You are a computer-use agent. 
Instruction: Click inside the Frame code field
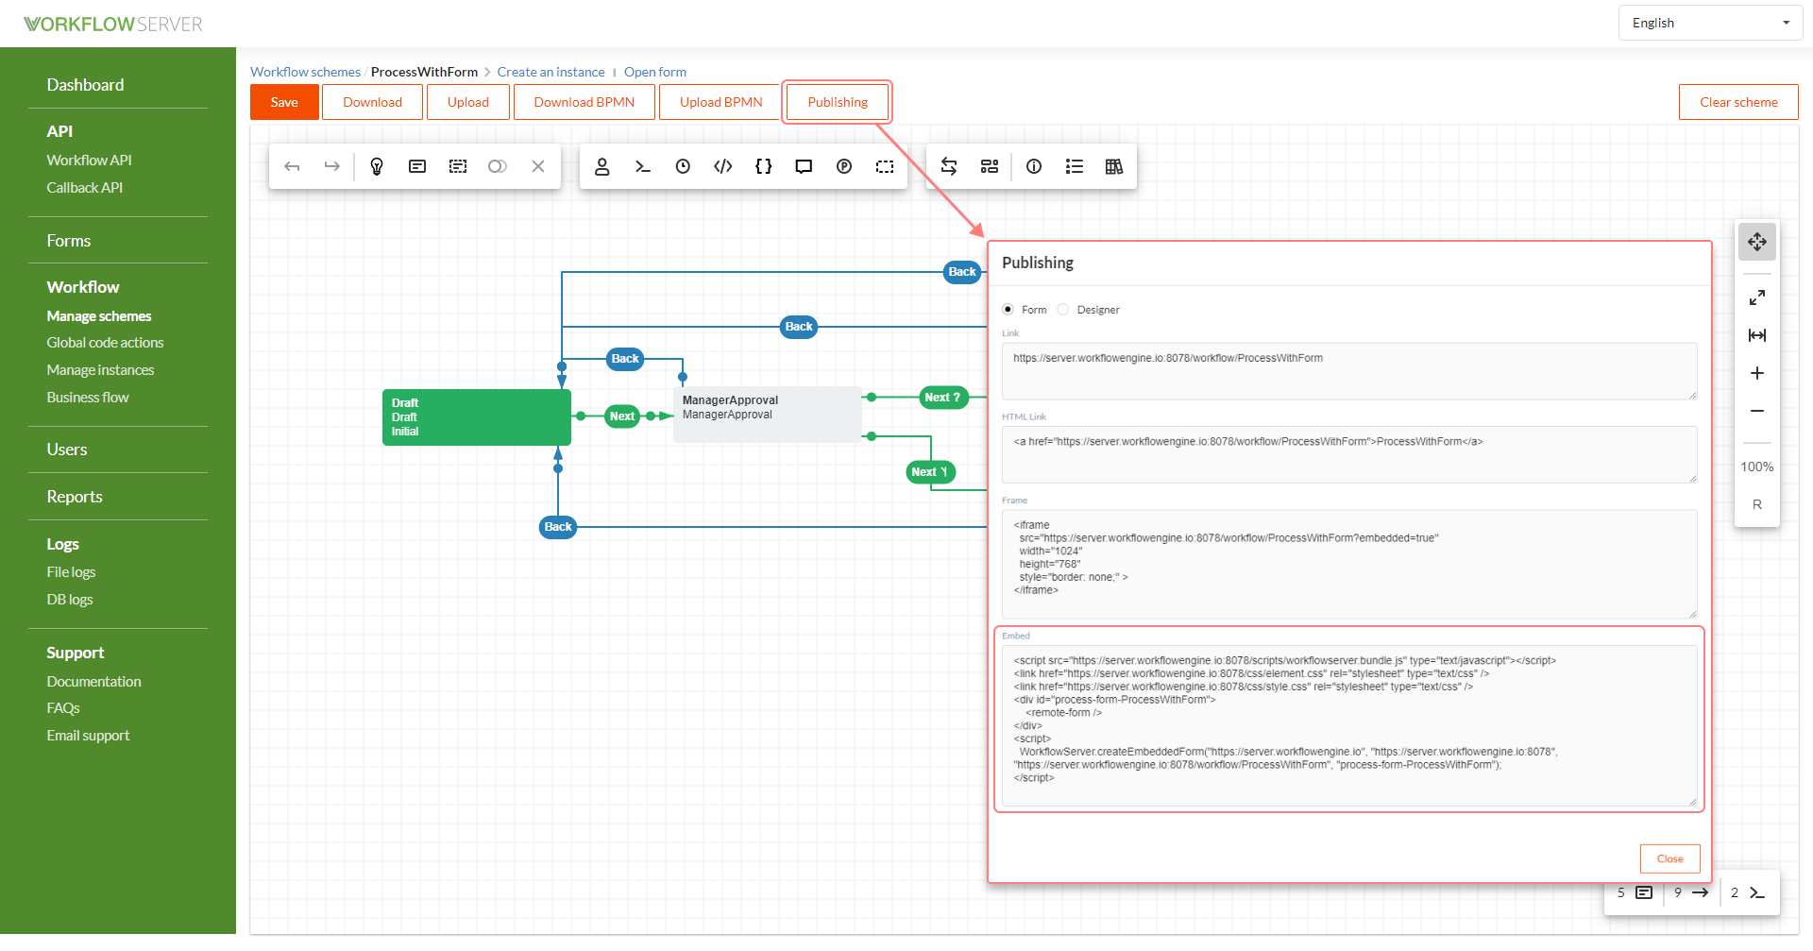[1349, 564]
